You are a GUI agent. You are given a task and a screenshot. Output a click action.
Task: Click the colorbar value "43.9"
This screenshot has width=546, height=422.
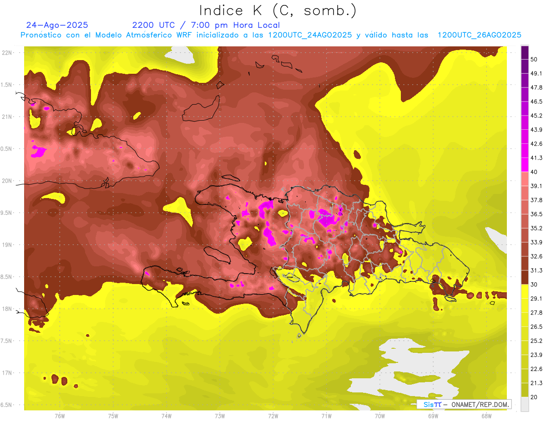click(536, 130)
